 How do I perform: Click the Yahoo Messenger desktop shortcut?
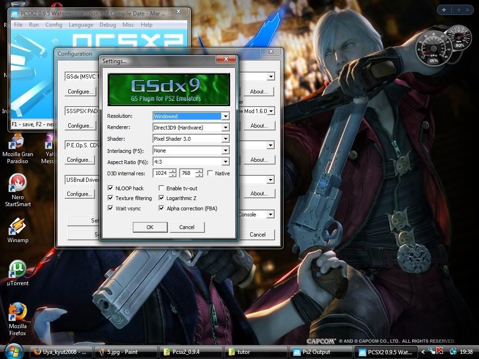coord(49,149)
